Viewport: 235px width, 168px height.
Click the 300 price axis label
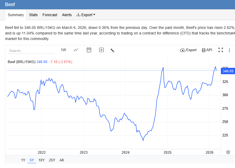pyautogui.click(x=225, y=95)
